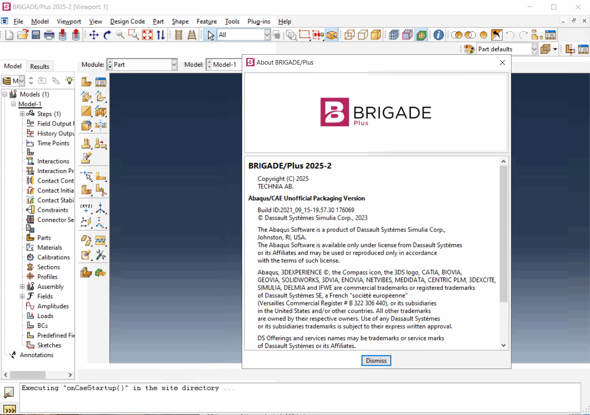Screen dimensions: 590x415
Task: Close the About dialog with X
Action: 502,63
